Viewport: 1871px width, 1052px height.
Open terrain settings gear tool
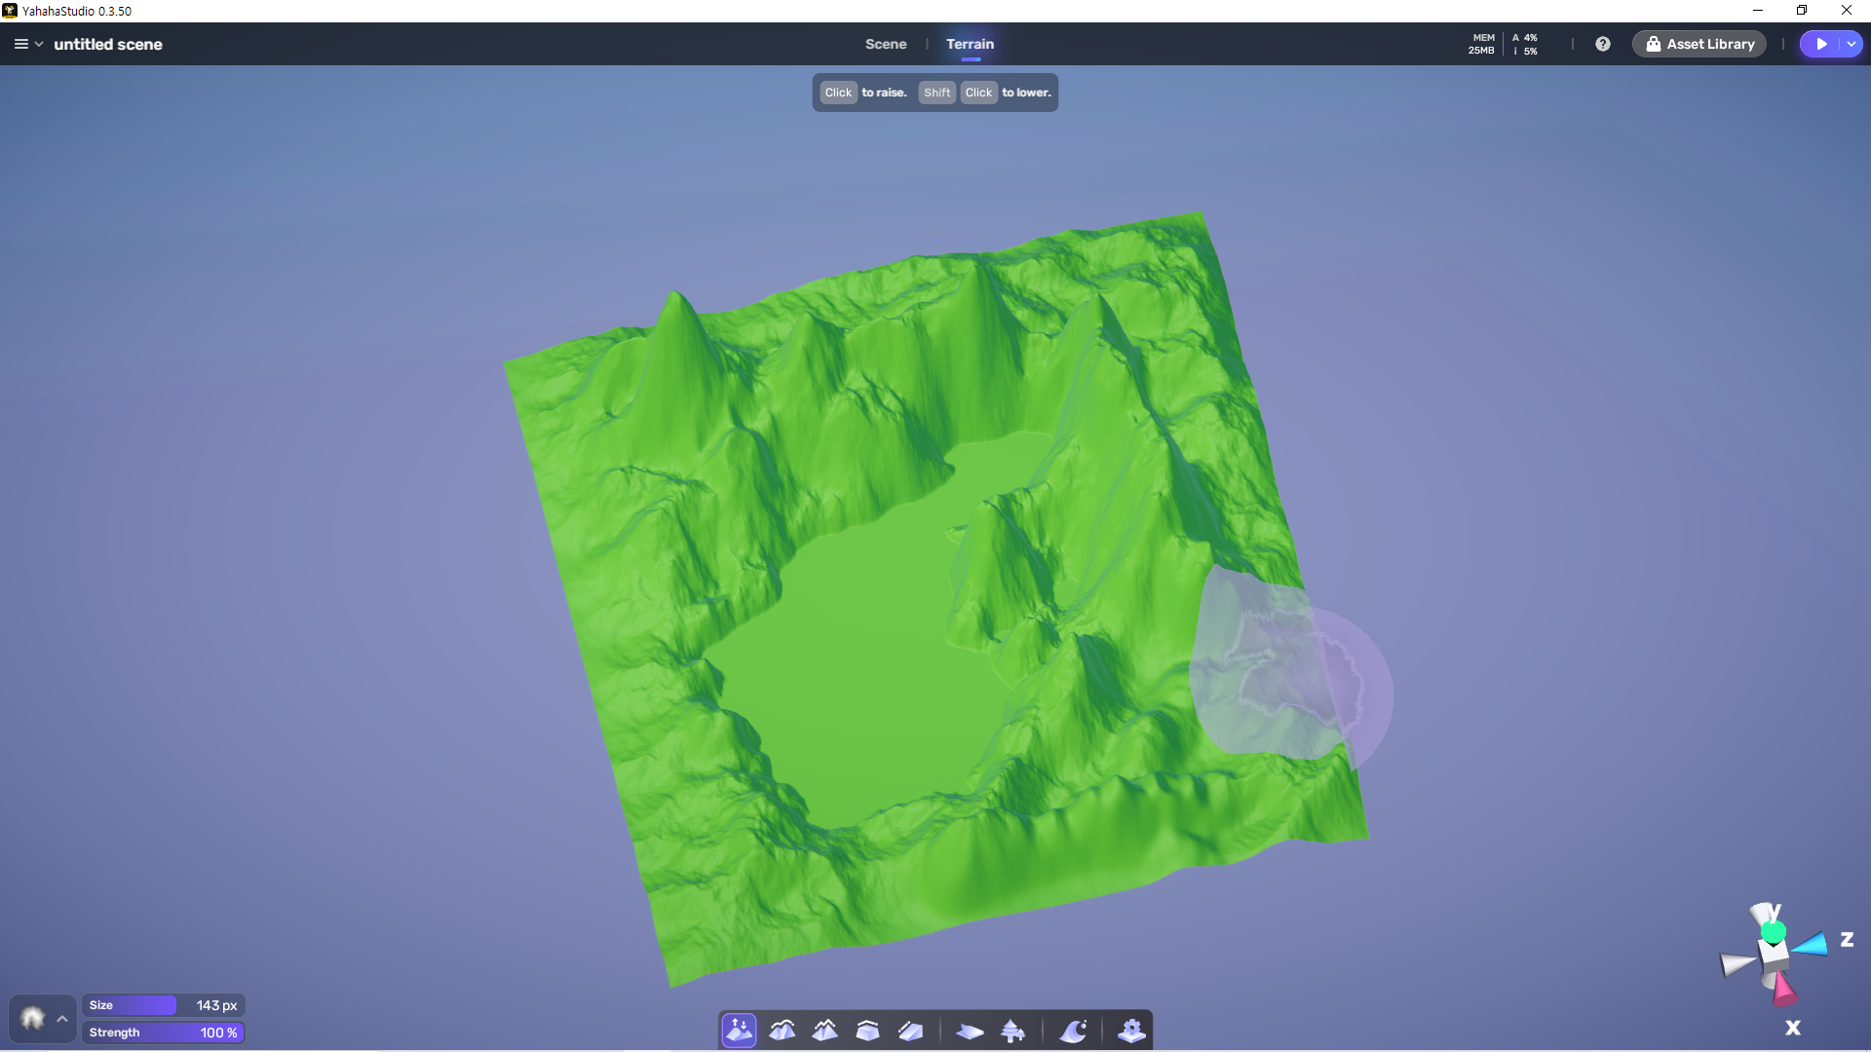[x=1131, y=1031]
